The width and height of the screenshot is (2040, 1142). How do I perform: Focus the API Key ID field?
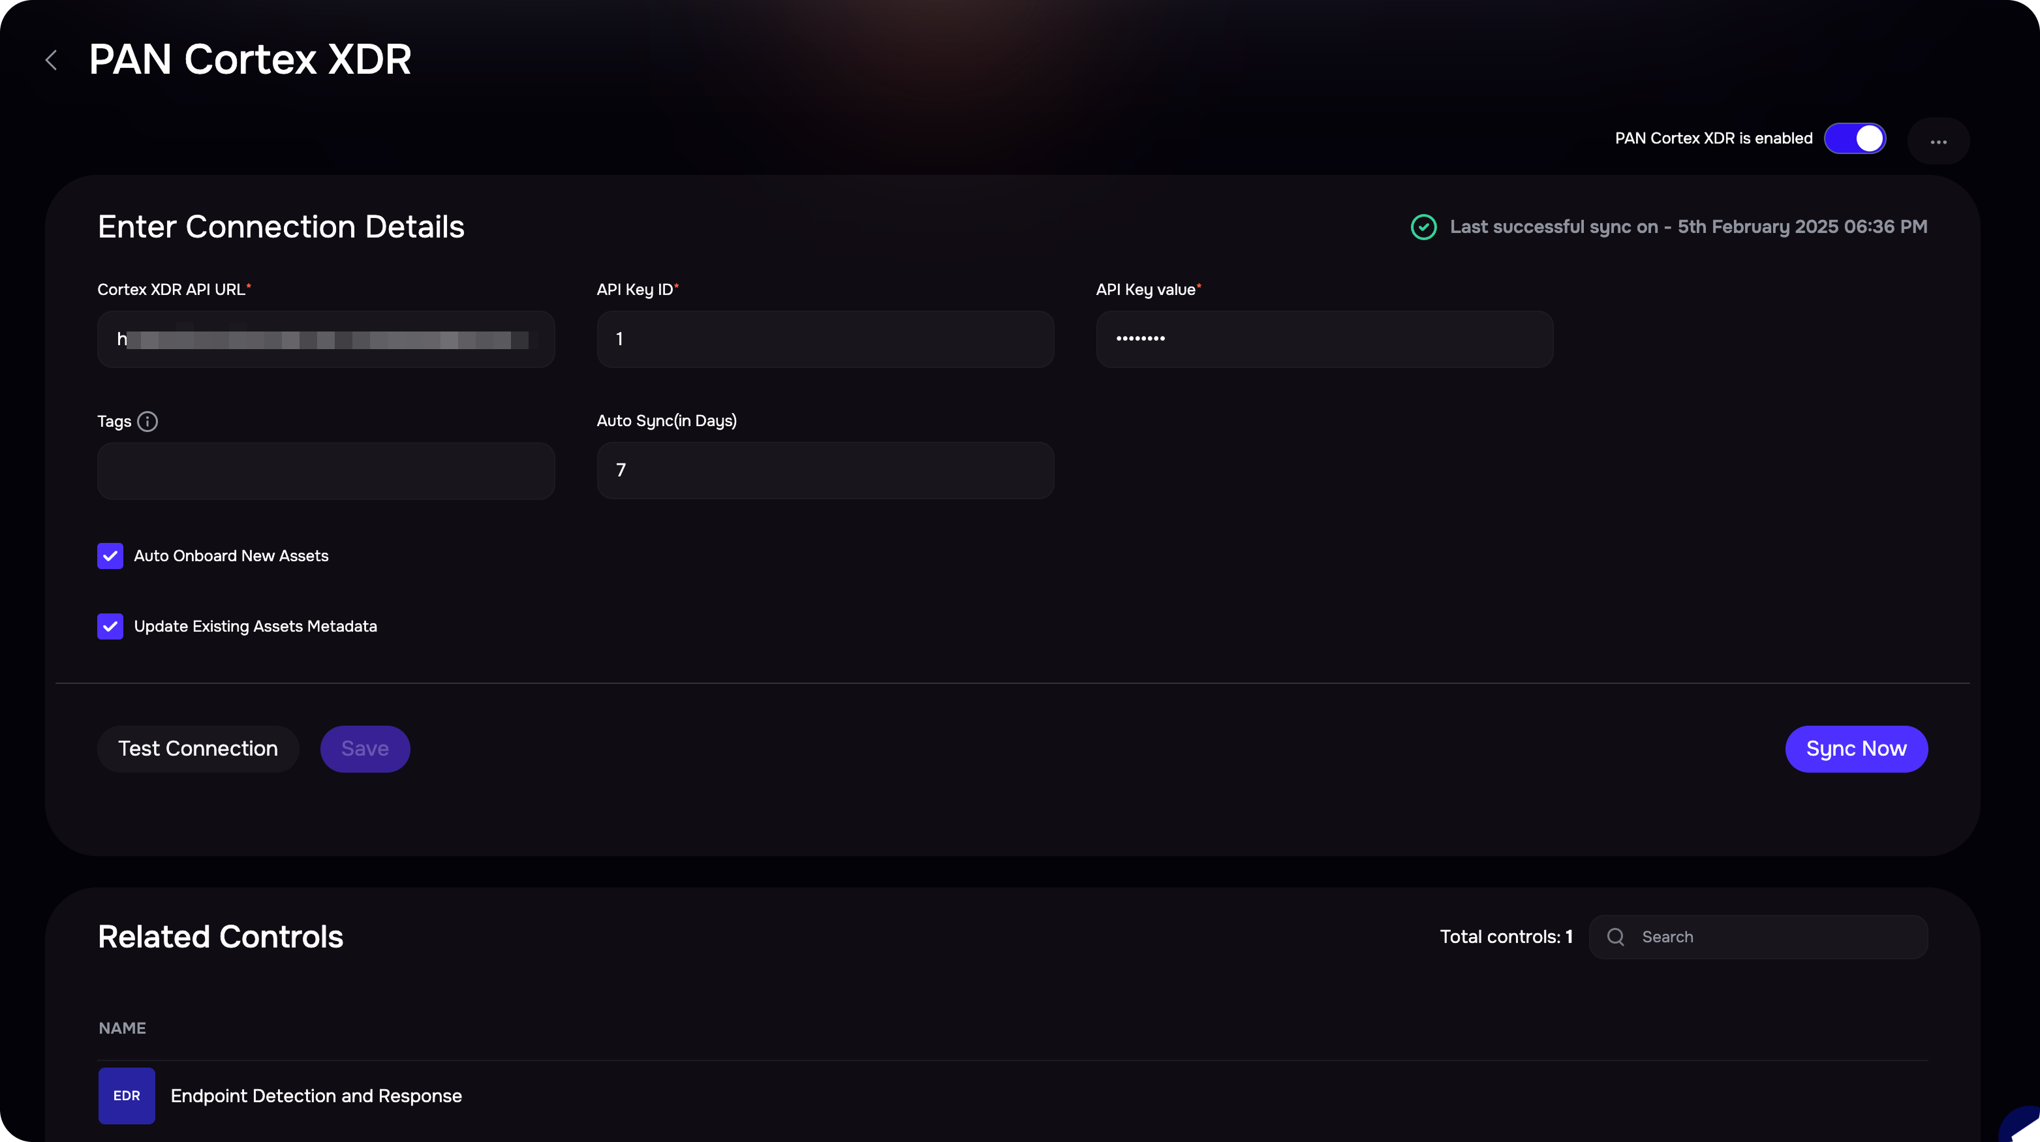(825, 339)
